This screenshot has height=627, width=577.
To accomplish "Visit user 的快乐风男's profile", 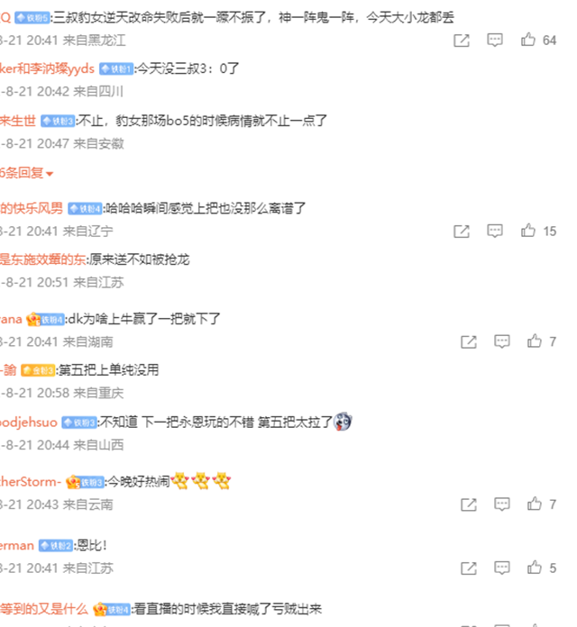I will (x=32, y=208).
